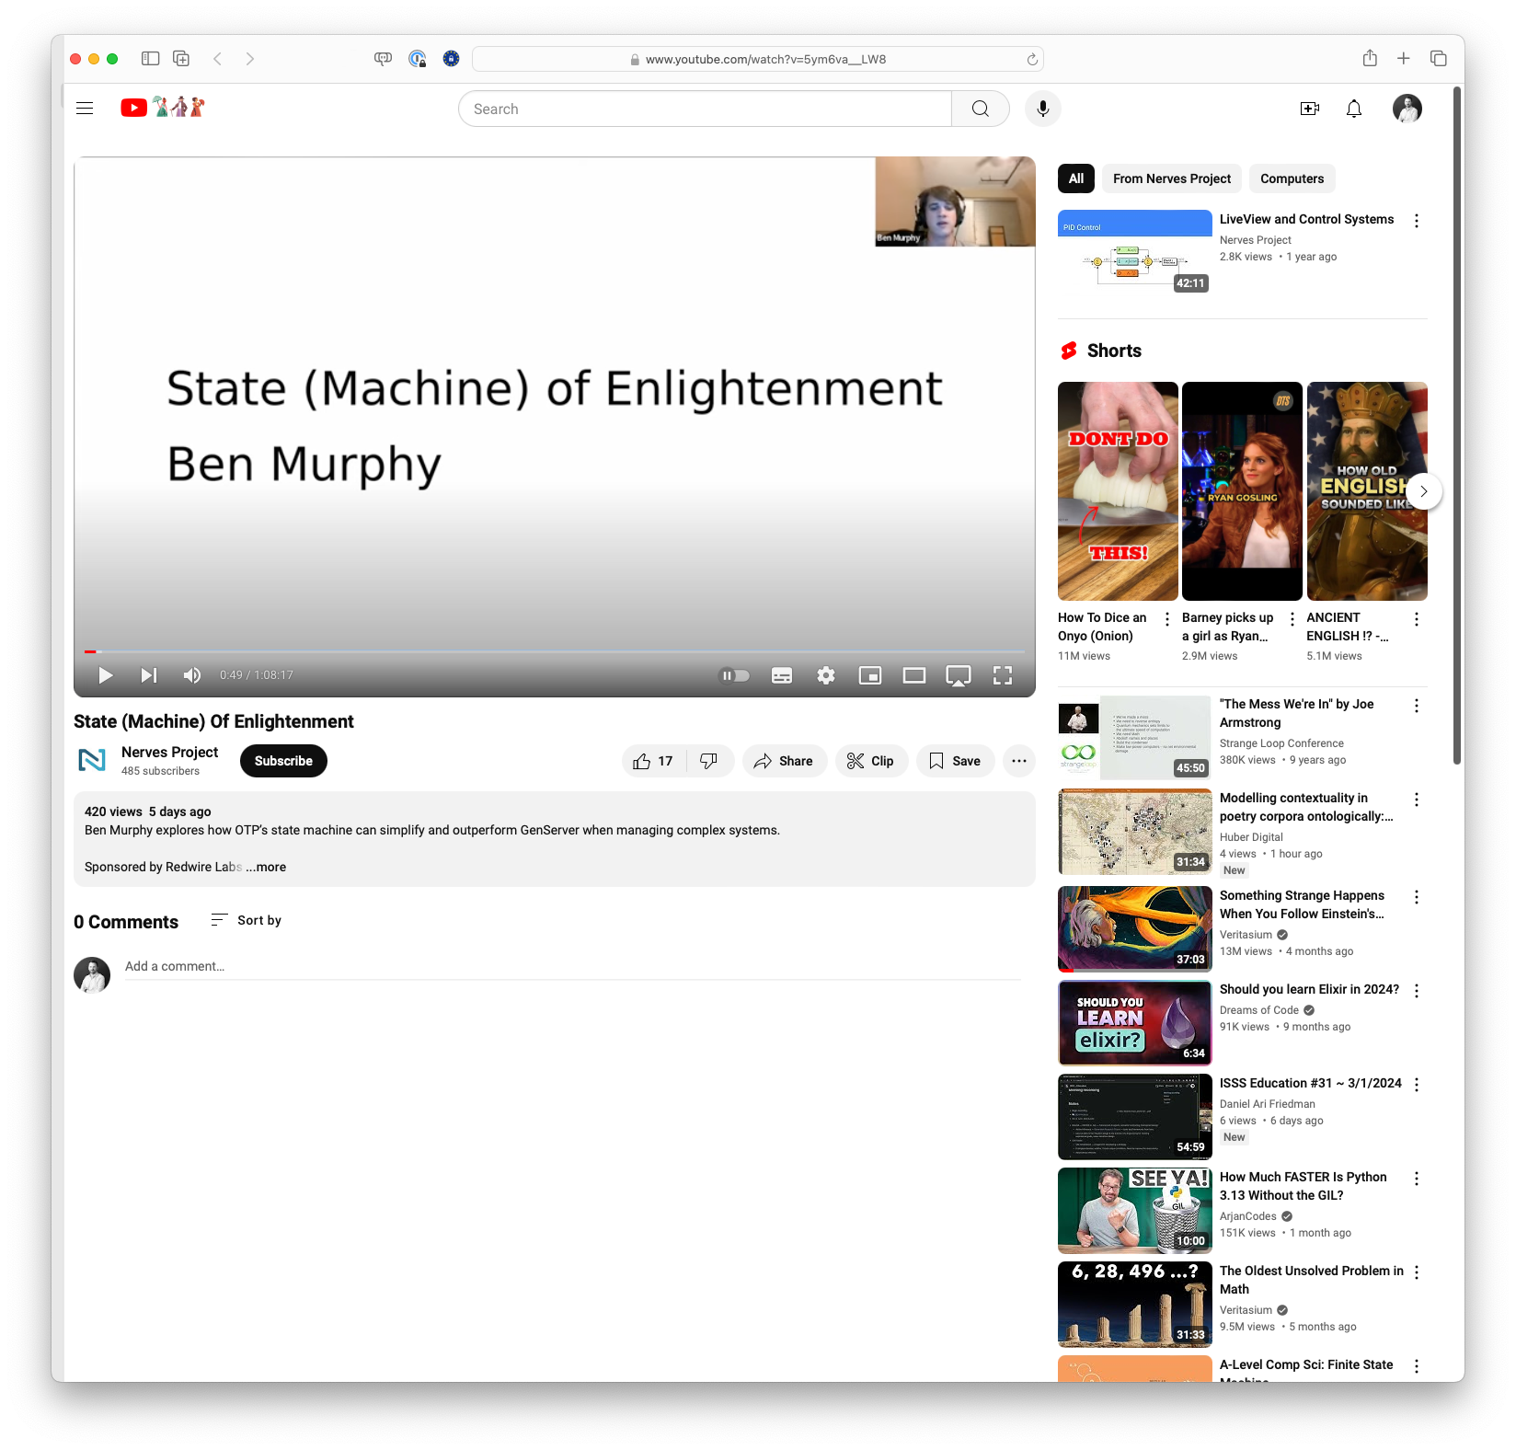Viewport: 1516px width, 1450px height.
Task: Expand the description with ...more
Action: pyautogui.click(x=266, y=867)
